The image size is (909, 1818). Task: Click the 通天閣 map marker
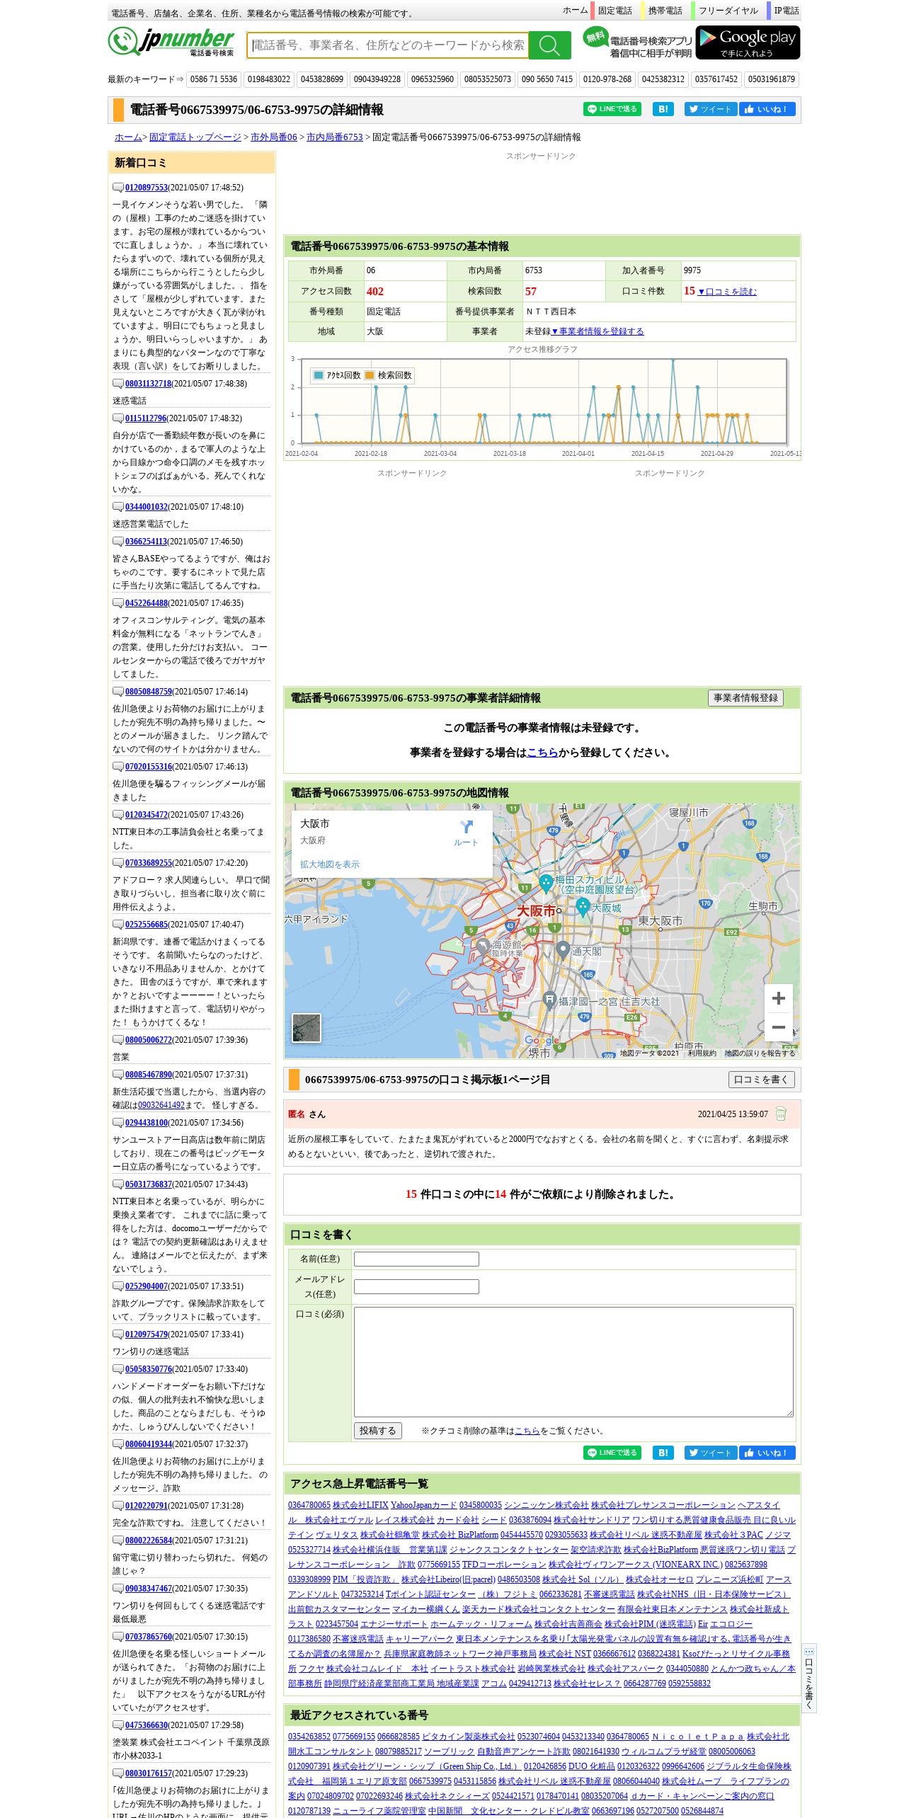(563, 949)
